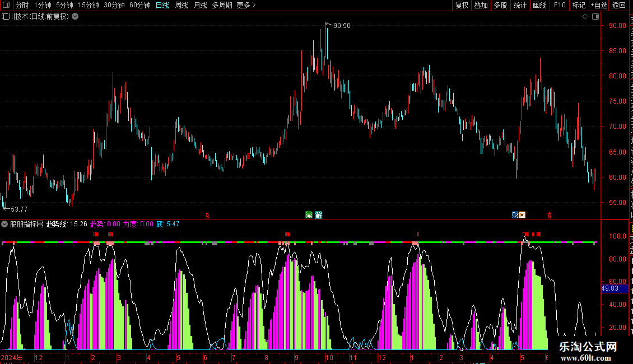
Task: Click the red S marker near month 6
Action: (x=207, y=216)
